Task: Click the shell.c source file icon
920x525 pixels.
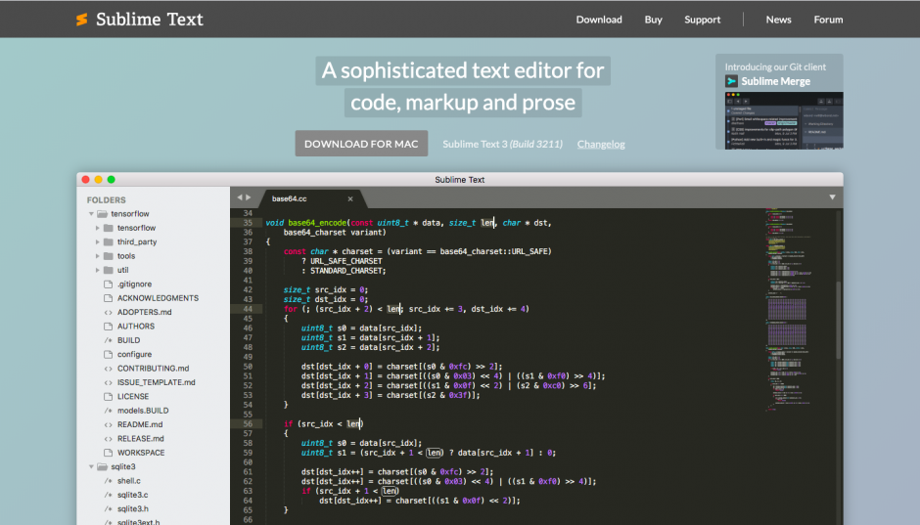Action: pyautogui.click(x=108, y=481)
